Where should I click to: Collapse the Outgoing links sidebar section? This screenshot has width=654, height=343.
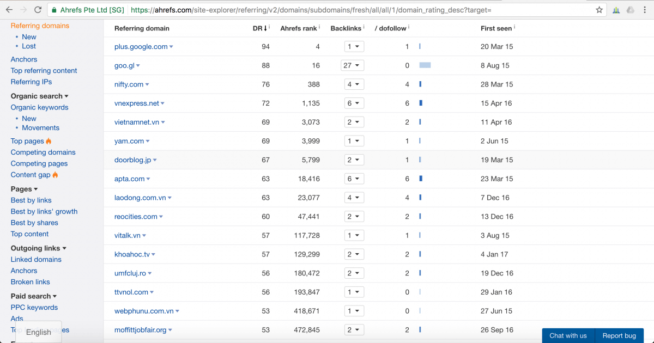tap(39, 248)
